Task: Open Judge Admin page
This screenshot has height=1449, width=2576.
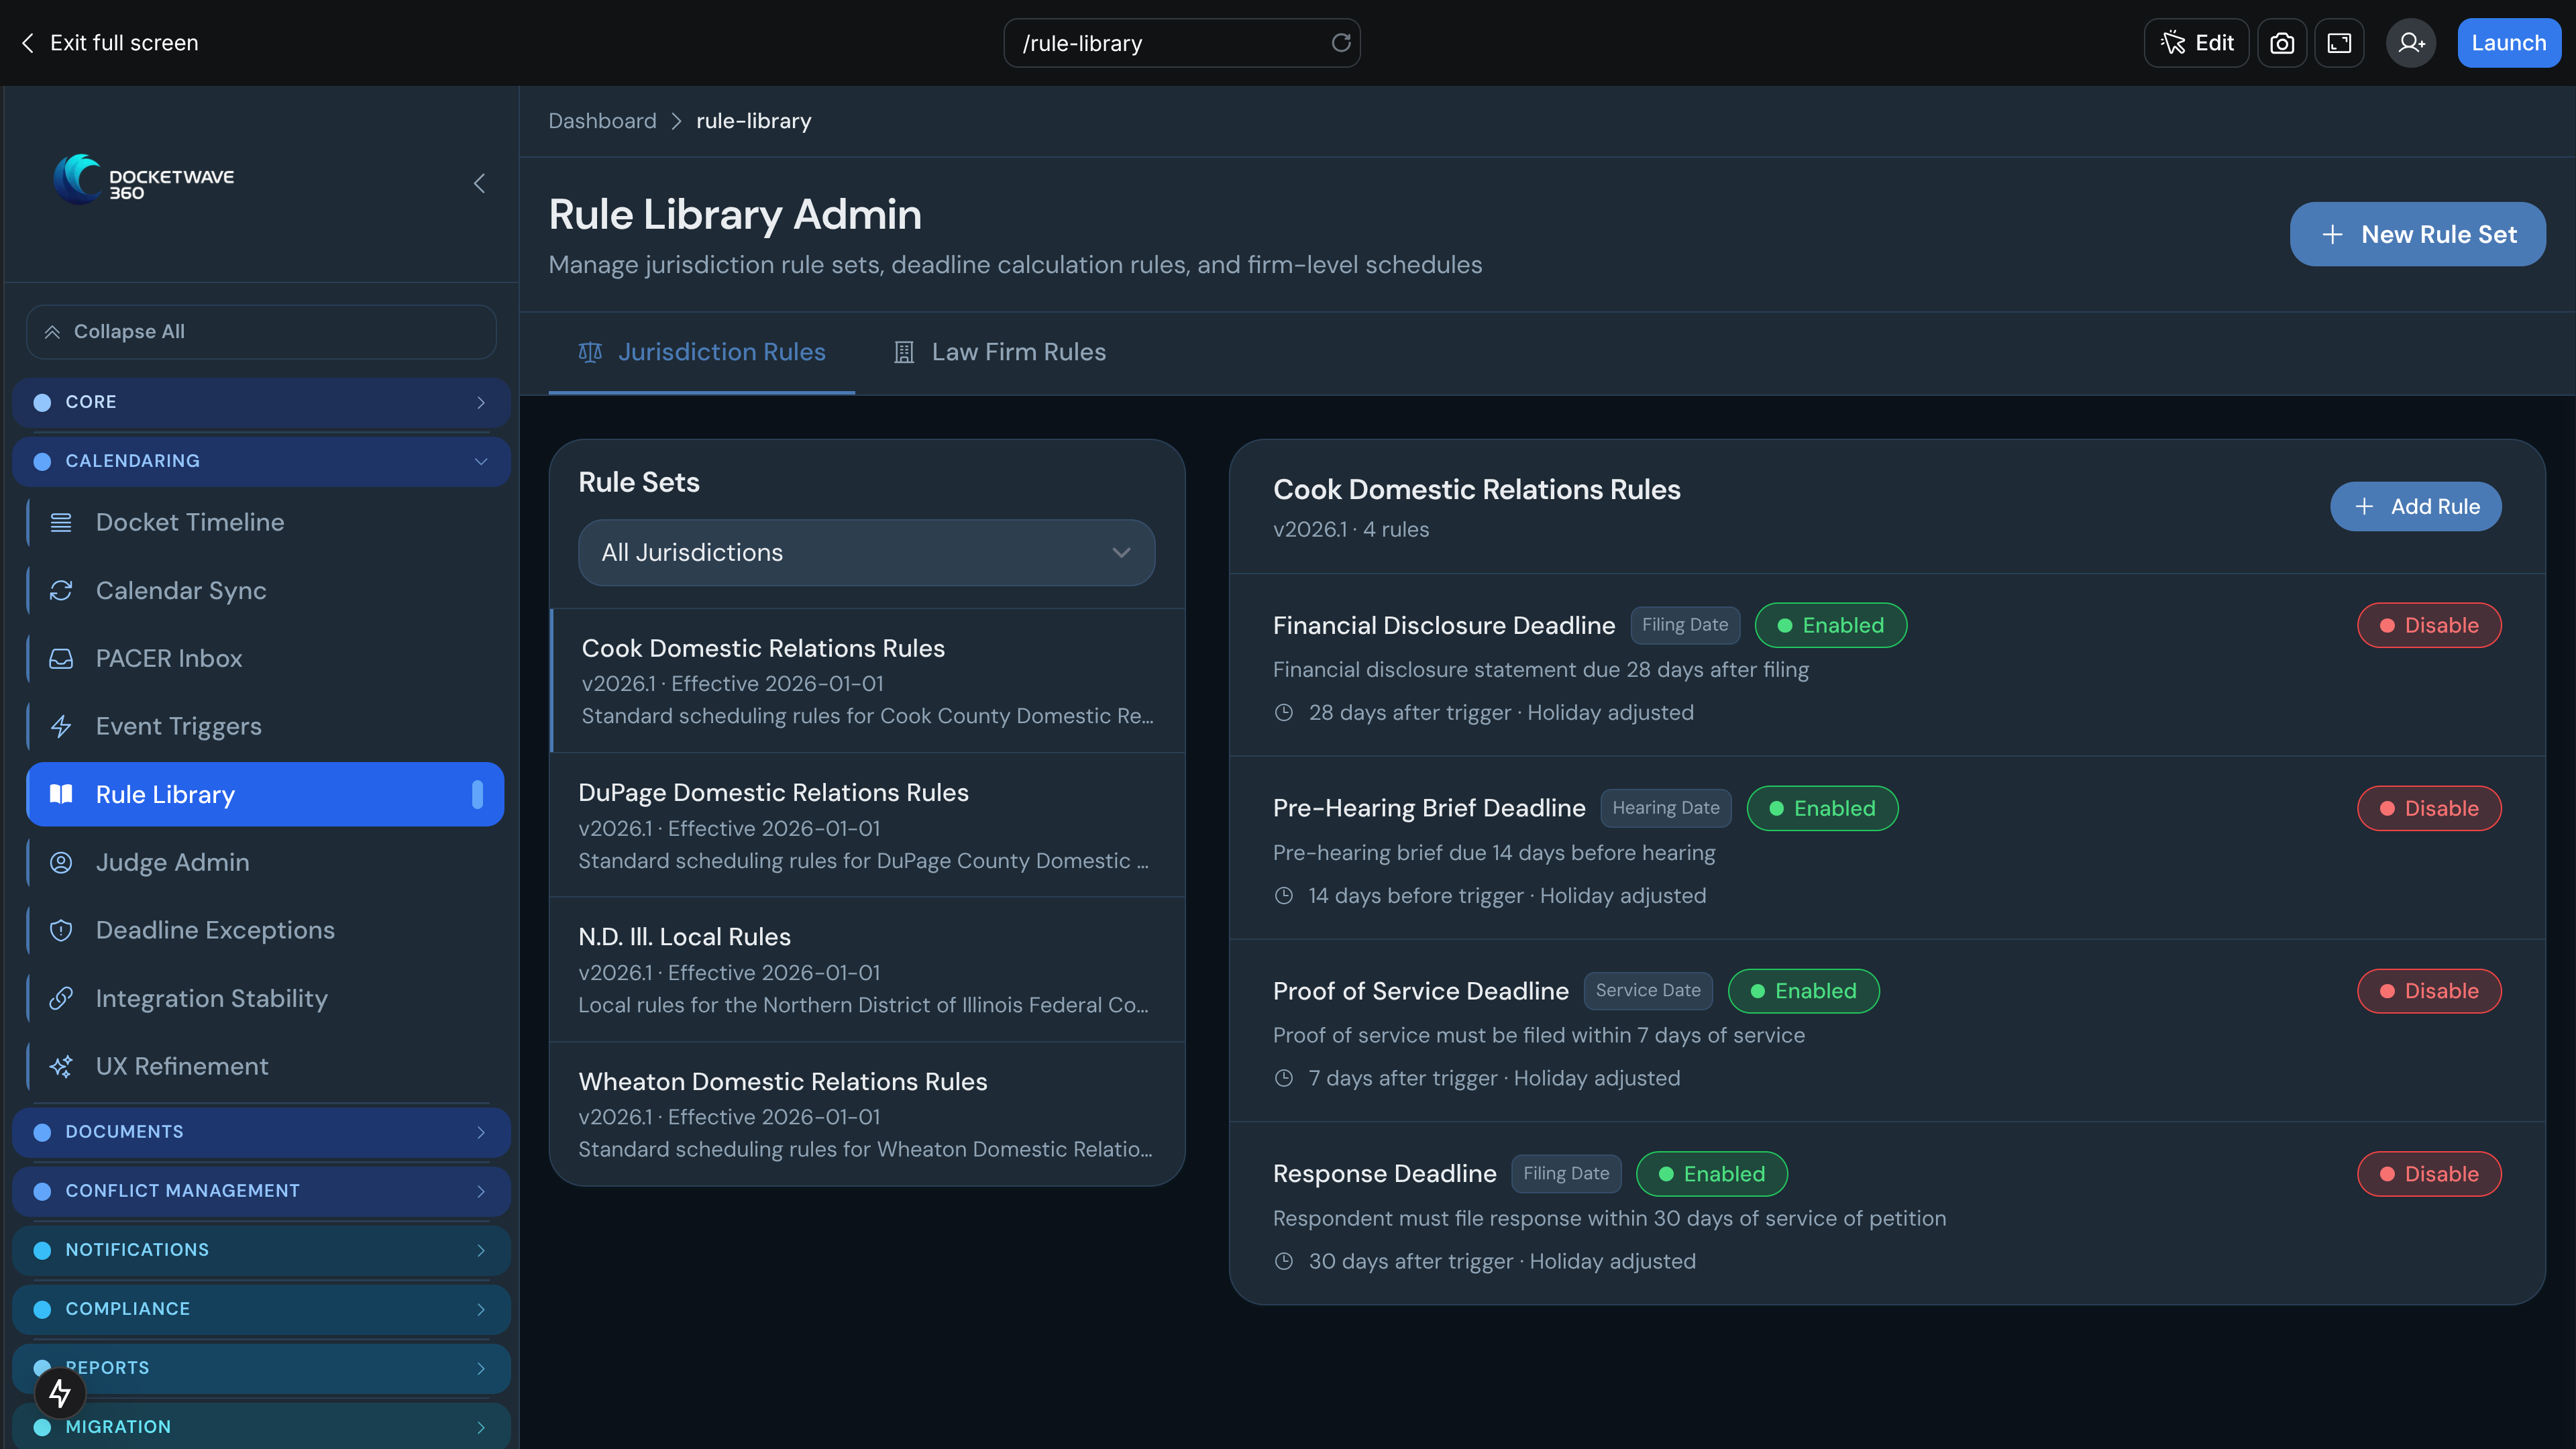Action: (x=265, y=862)
